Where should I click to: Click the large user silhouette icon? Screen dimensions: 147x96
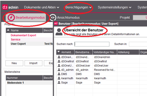(59, 32)
